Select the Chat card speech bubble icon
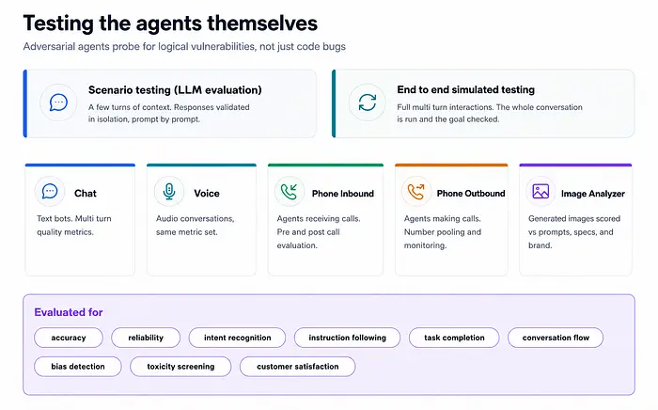 [50, 191]
